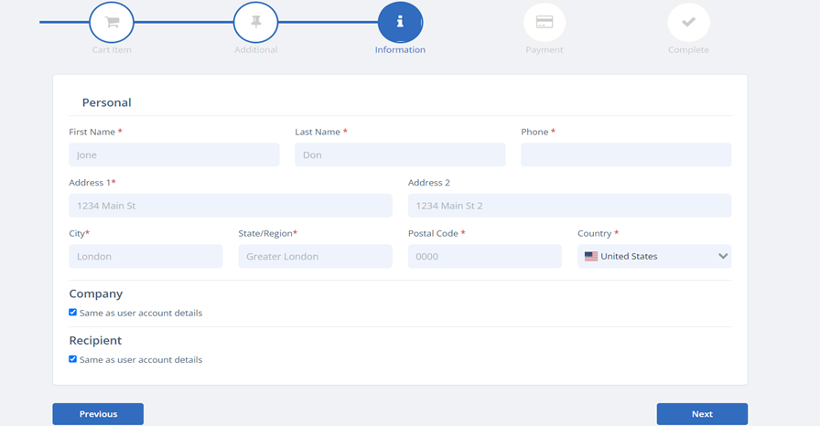Screen dimensions: 820x426
Task: Click the Information step circle icon
Action: coord(400,22)
